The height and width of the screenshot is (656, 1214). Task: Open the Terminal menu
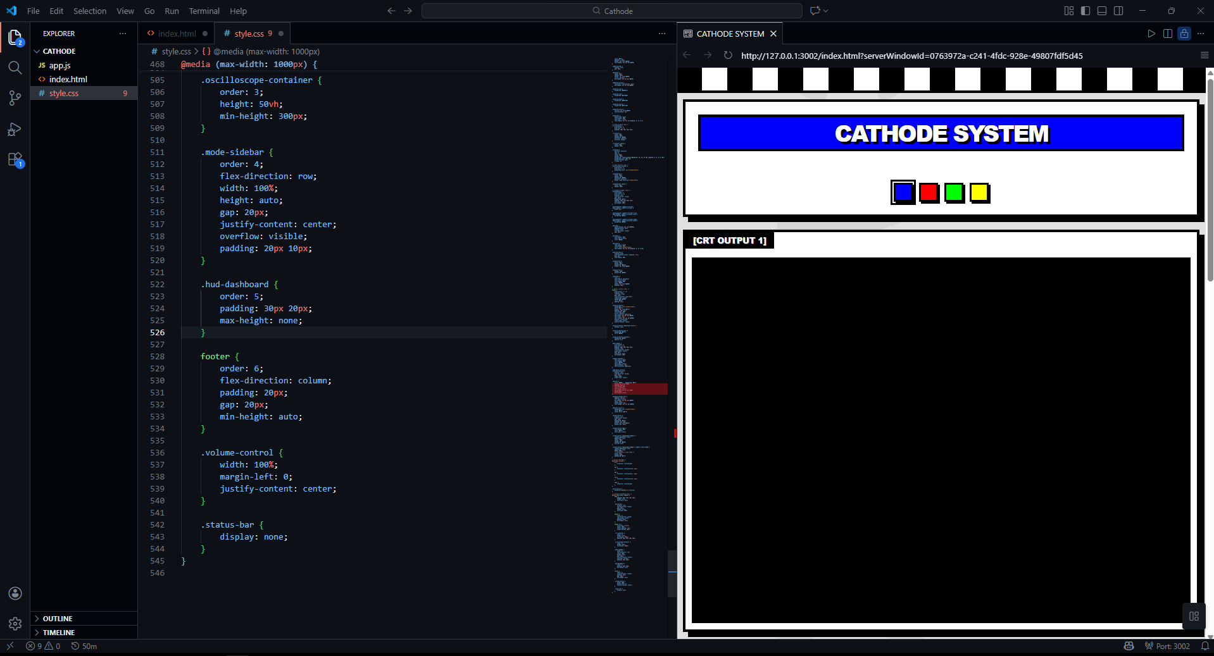click(x=204, y=11)
